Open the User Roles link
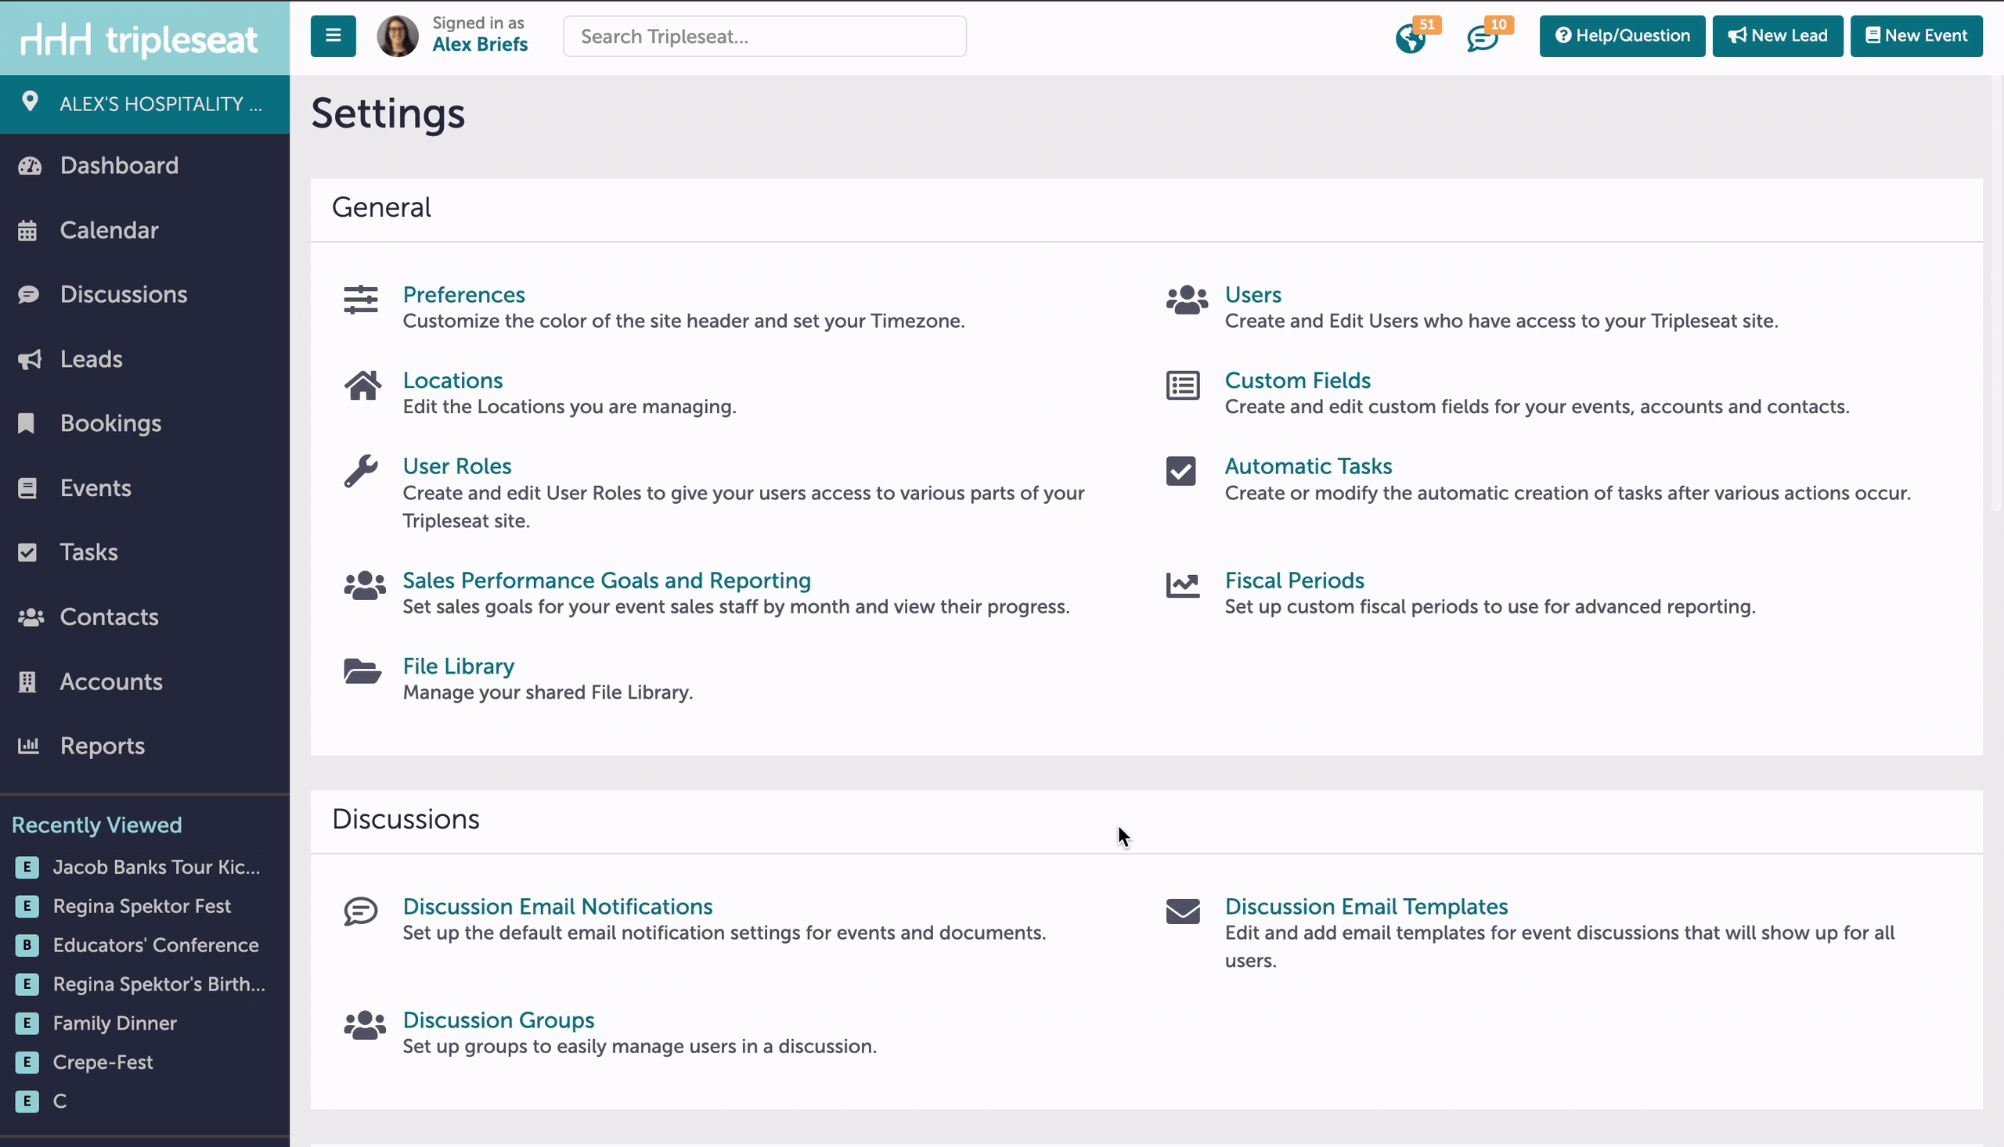Image resolution: width=2004 pixels, height=1147 pixels. pos(457,466)
